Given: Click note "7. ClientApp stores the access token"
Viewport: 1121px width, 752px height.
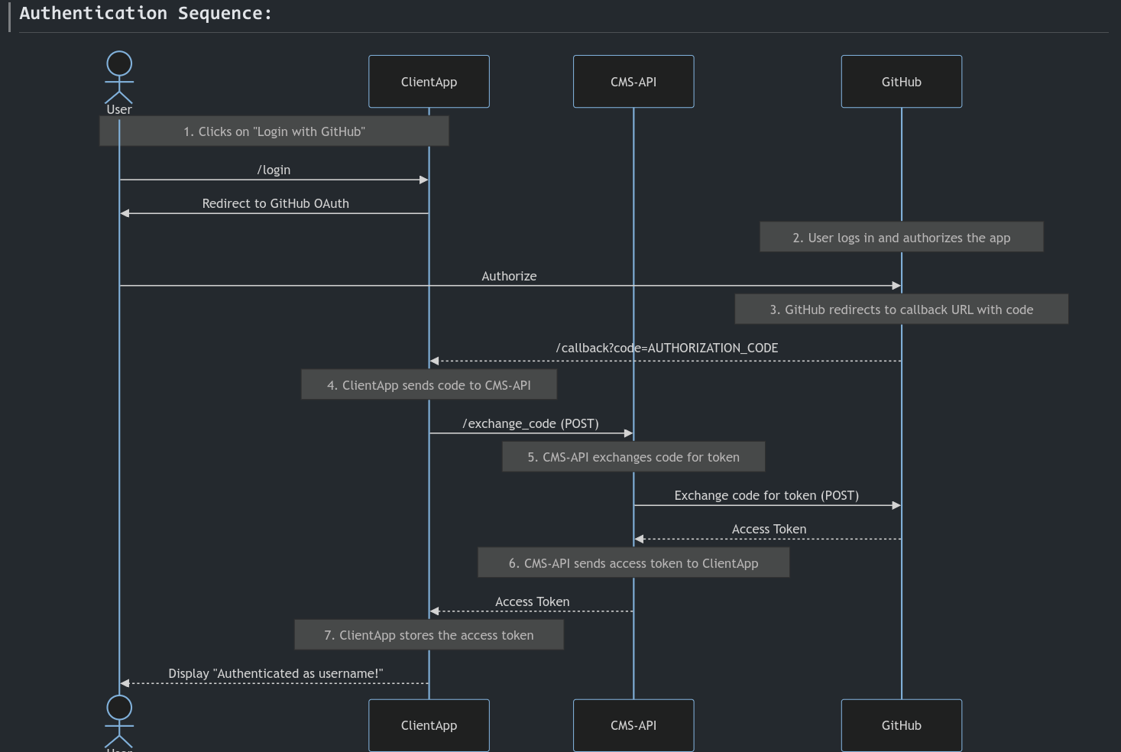Looking at the screenshot, I should [x=429, y=635].
